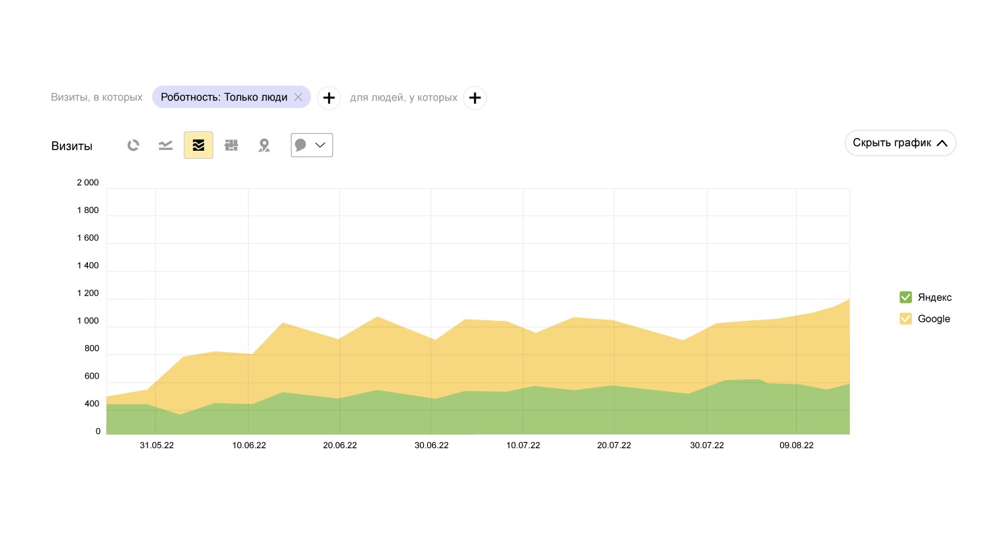Click the 20.06.22 date on x-axis
The width and height of the screenshot is (1006, 536).
pyautogui.click(x=340, y=446)
